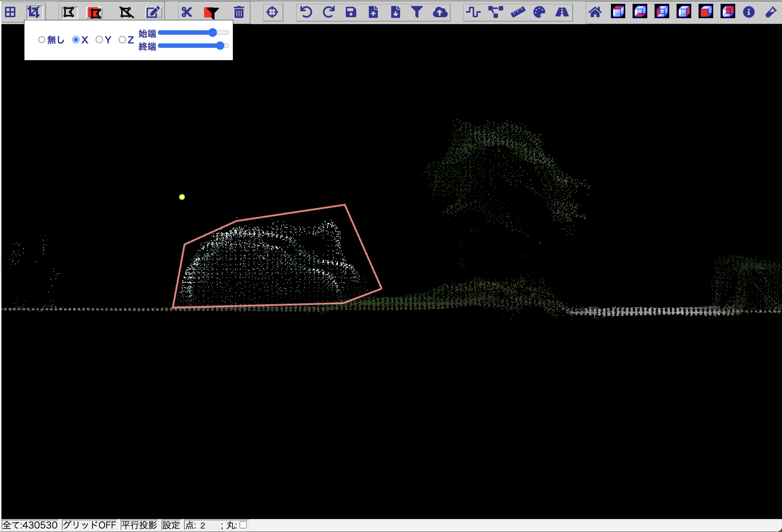Click the scissors cut tool

pos(187,12)
